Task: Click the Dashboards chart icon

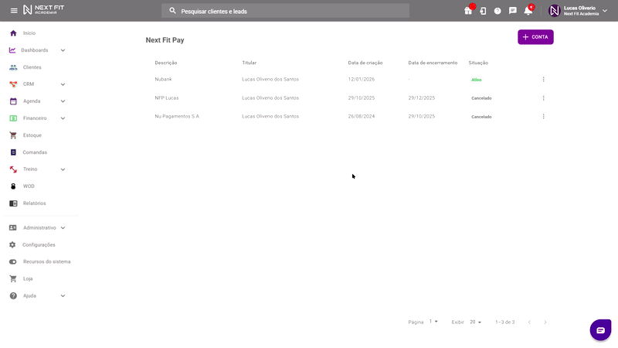Action: pos(12,50)
